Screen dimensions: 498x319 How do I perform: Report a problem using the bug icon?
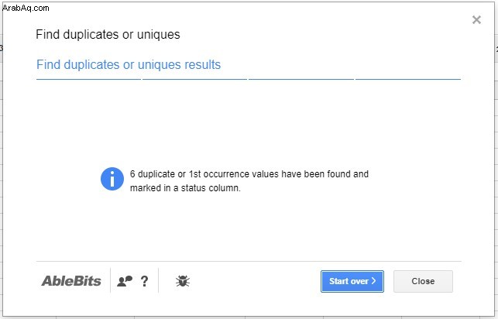click(183, 281)
